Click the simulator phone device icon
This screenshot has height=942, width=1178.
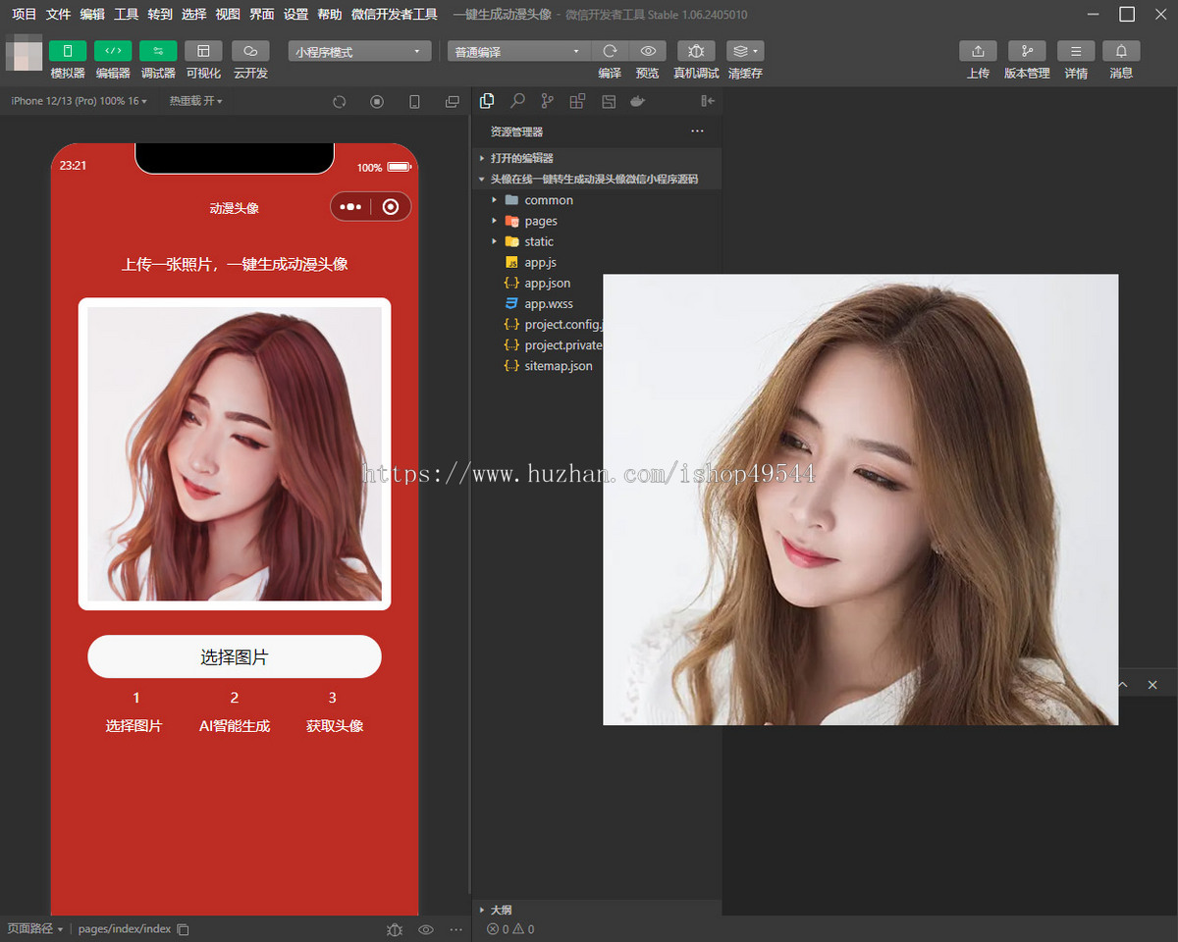[414, 102]
